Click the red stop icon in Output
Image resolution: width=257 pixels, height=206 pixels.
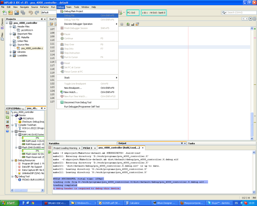coord(50,148)
